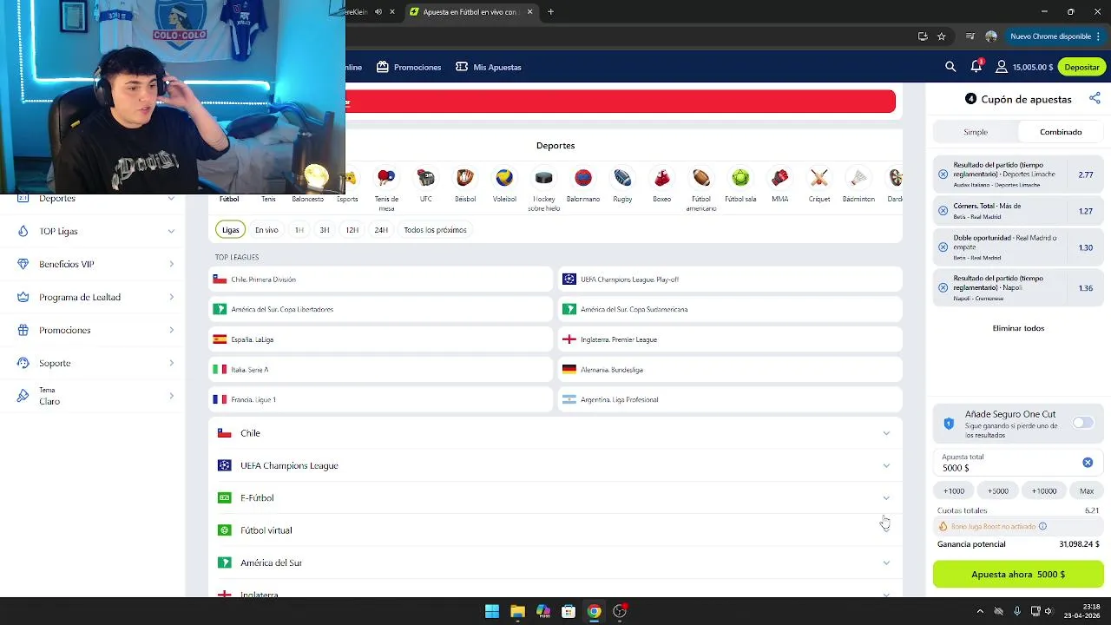
Task: Remove the Córners Total bet from coupon
Action: coord(943,211)
